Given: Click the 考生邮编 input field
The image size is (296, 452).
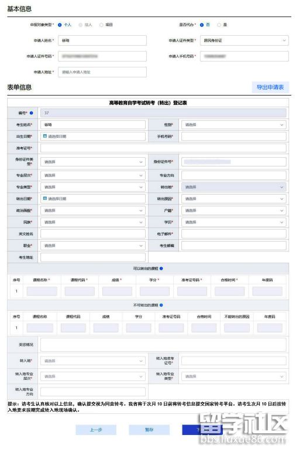Looking at the screenshot, I should point(233,246).
